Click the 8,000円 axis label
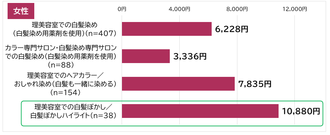The image size is (330, 135). click(237, 9)
